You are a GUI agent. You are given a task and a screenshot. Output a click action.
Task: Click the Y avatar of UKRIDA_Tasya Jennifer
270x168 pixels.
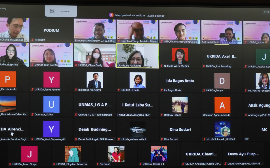tap(52, 80)
